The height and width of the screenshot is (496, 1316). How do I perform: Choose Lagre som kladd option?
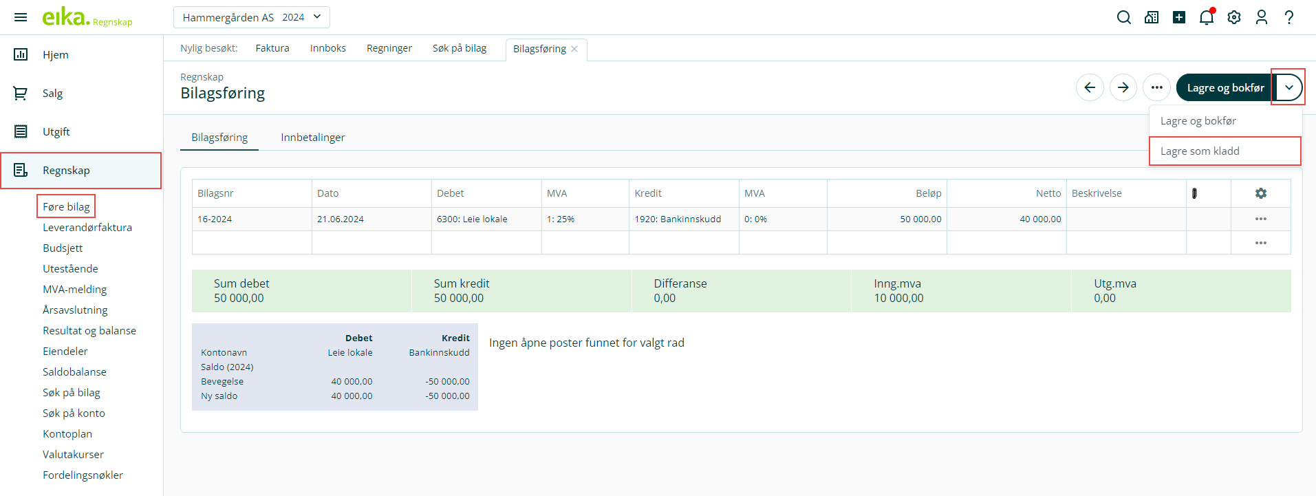[1225, 151]
